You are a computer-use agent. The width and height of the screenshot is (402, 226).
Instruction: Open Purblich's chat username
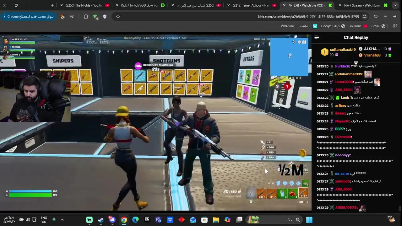(342, 66)
